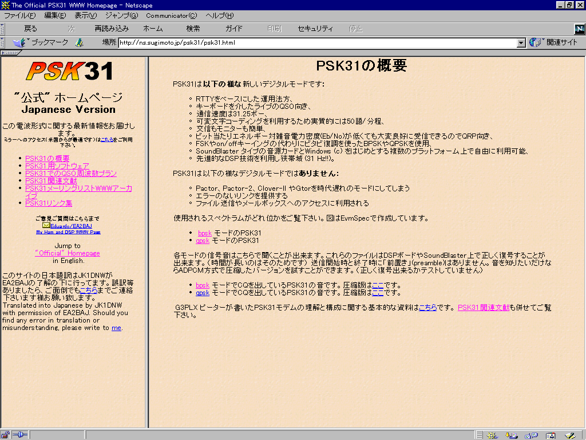The image size is (586, 440).
Task: Click the "Japanese Version" sidebar heading
Action: tap(69, 109)
